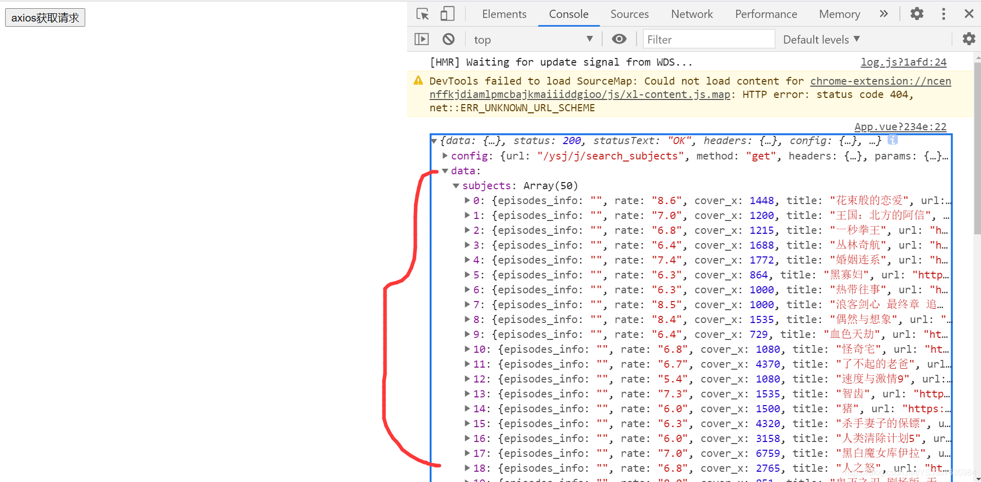Open the DevTools three-dot menu
This screenshot has width=981, height=482.
(944, 14)
